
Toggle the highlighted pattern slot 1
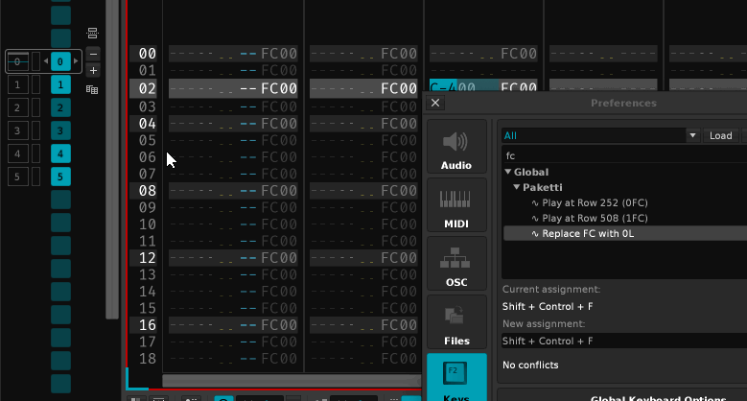60,84
